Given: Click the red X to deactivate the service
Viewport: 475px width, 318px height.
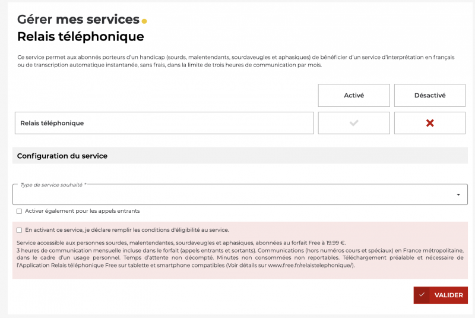Looking at the screenshot, I should [x=430, y=123].
